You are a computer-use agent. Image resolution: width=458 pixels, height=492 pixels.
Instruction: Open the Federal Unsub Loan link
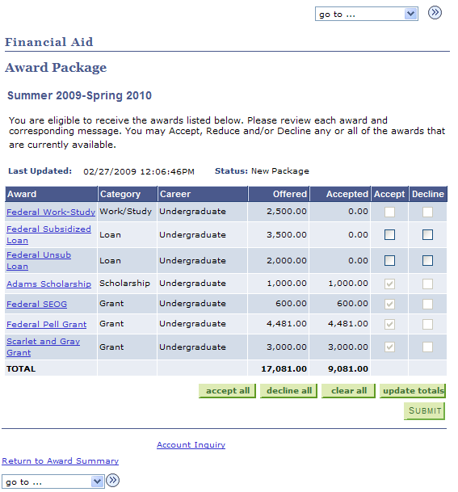point(39,260)
